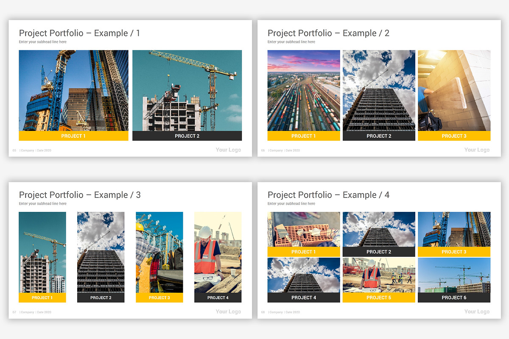Click PROJECT 5 label on Example 4 slide
This screenshot has height=339, width=509.
[x=379, y=297]
